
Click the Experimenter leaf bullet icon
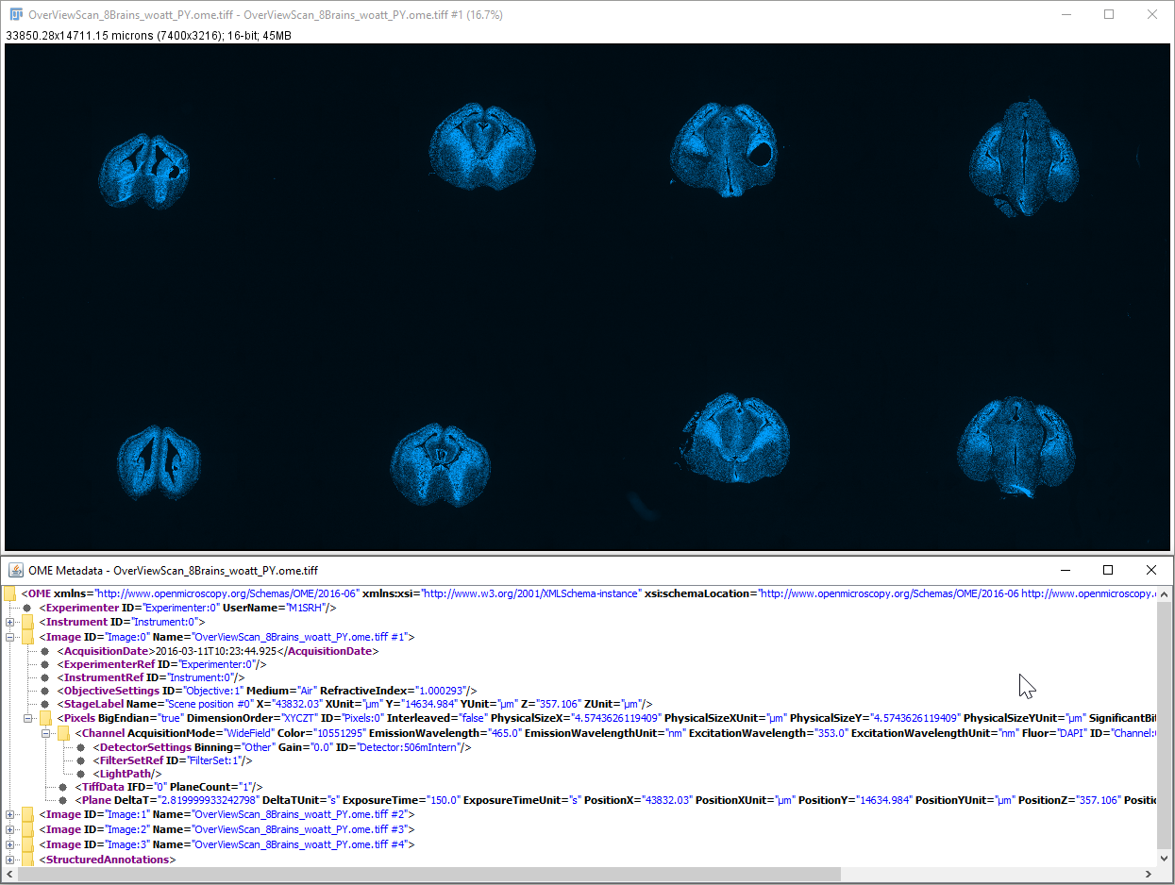point(27,608)
